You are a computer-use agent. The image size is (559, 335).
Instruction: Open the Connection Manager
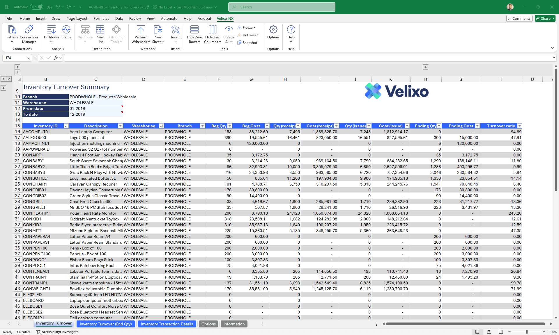(29, 30)
